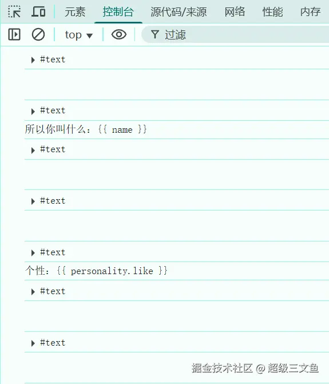
Task: Activate the inspect element selector icon
Action: pyautogui.click(x=14, y=11)
